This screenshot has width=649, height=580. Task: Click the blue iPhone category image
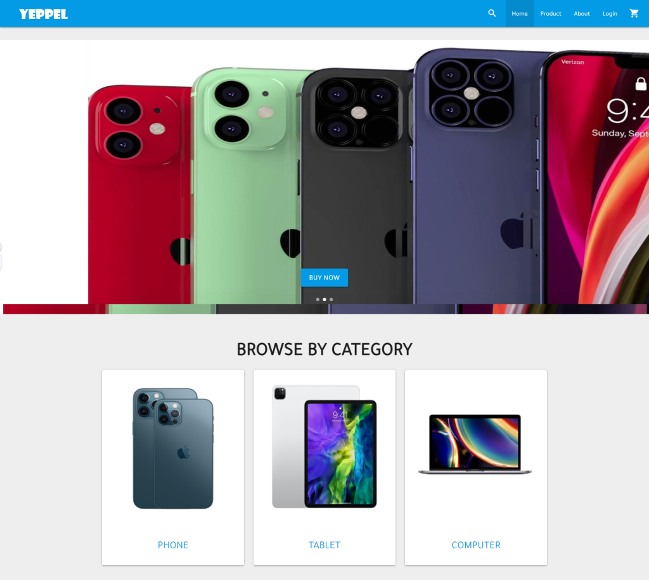pos(173,448)
